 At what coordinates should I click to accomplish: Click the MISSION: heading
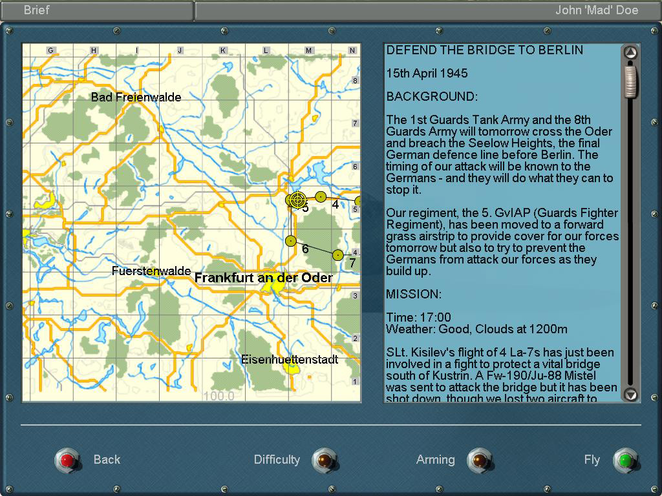pos(414,294)
